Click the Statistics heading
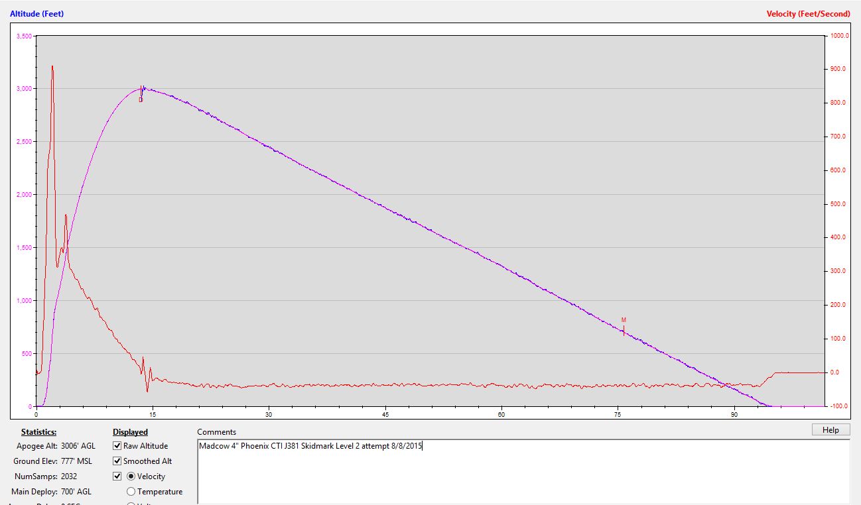The width and height of the screenshot is (861, 505). [x=38, y=432]
